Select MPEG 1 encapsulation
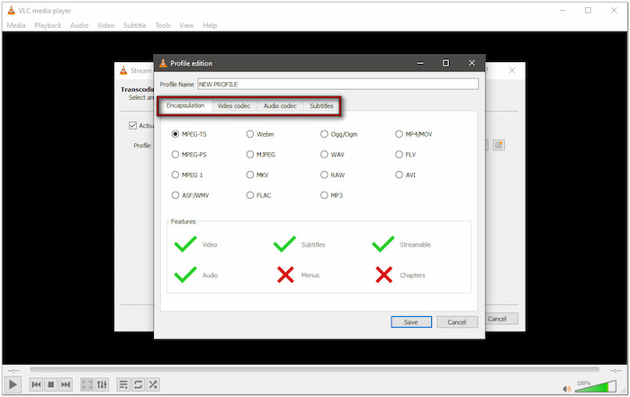The image size is (630, 397). (187, 175)
